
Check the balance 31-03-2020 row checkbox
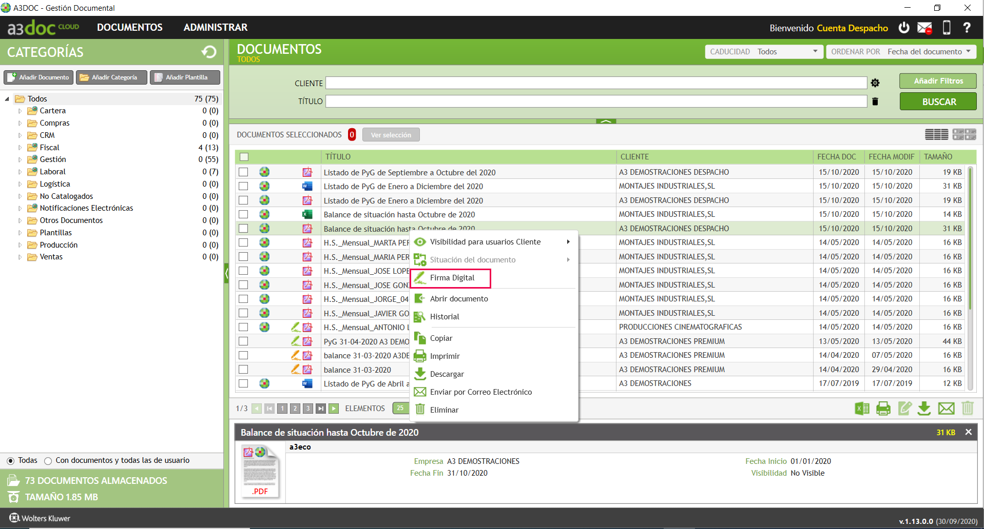pos(243,370)
